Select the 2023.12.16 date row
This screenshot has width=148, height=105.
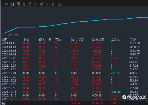point(9,95)
